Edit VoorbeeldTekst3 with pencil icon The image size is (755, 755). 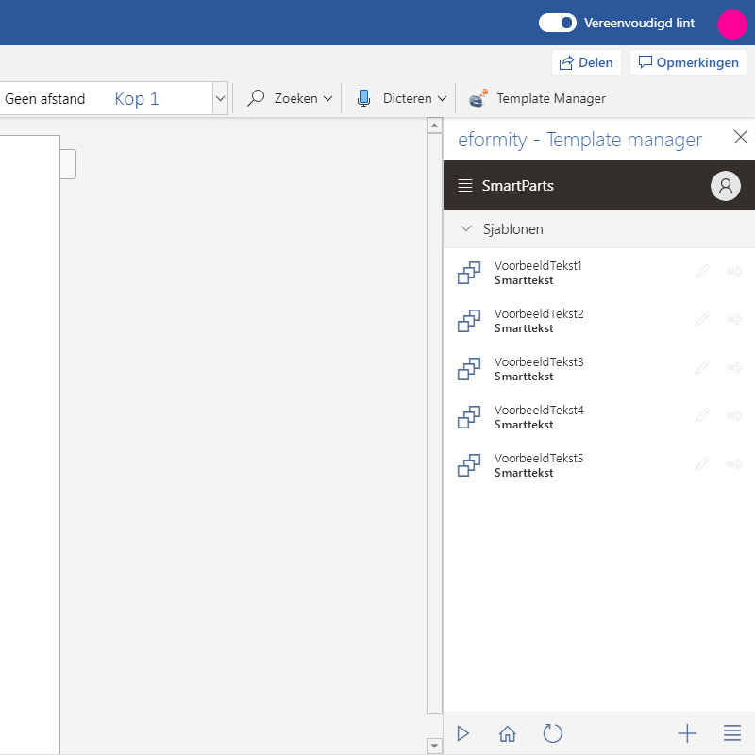(x=702, y=367)
